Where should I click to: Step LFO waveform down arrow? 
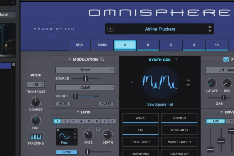(x=75, y=138)
